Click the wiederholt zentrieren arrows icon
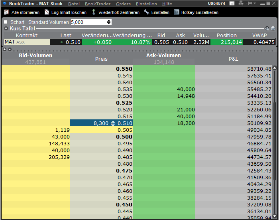Image resolution: width=279 pixels, height=220 pixels. point(94,12)
